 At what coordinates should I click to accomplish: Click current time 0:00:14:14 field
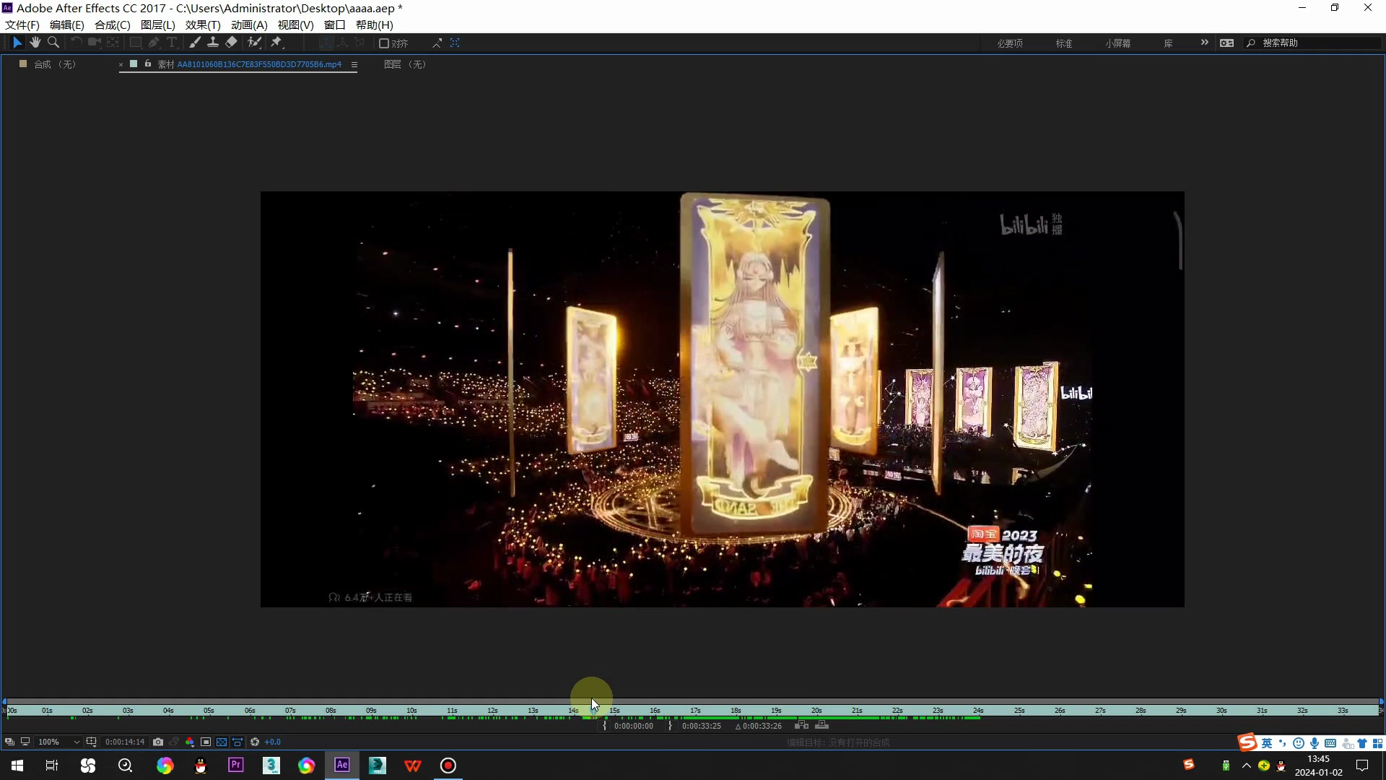tap(125, 742)
